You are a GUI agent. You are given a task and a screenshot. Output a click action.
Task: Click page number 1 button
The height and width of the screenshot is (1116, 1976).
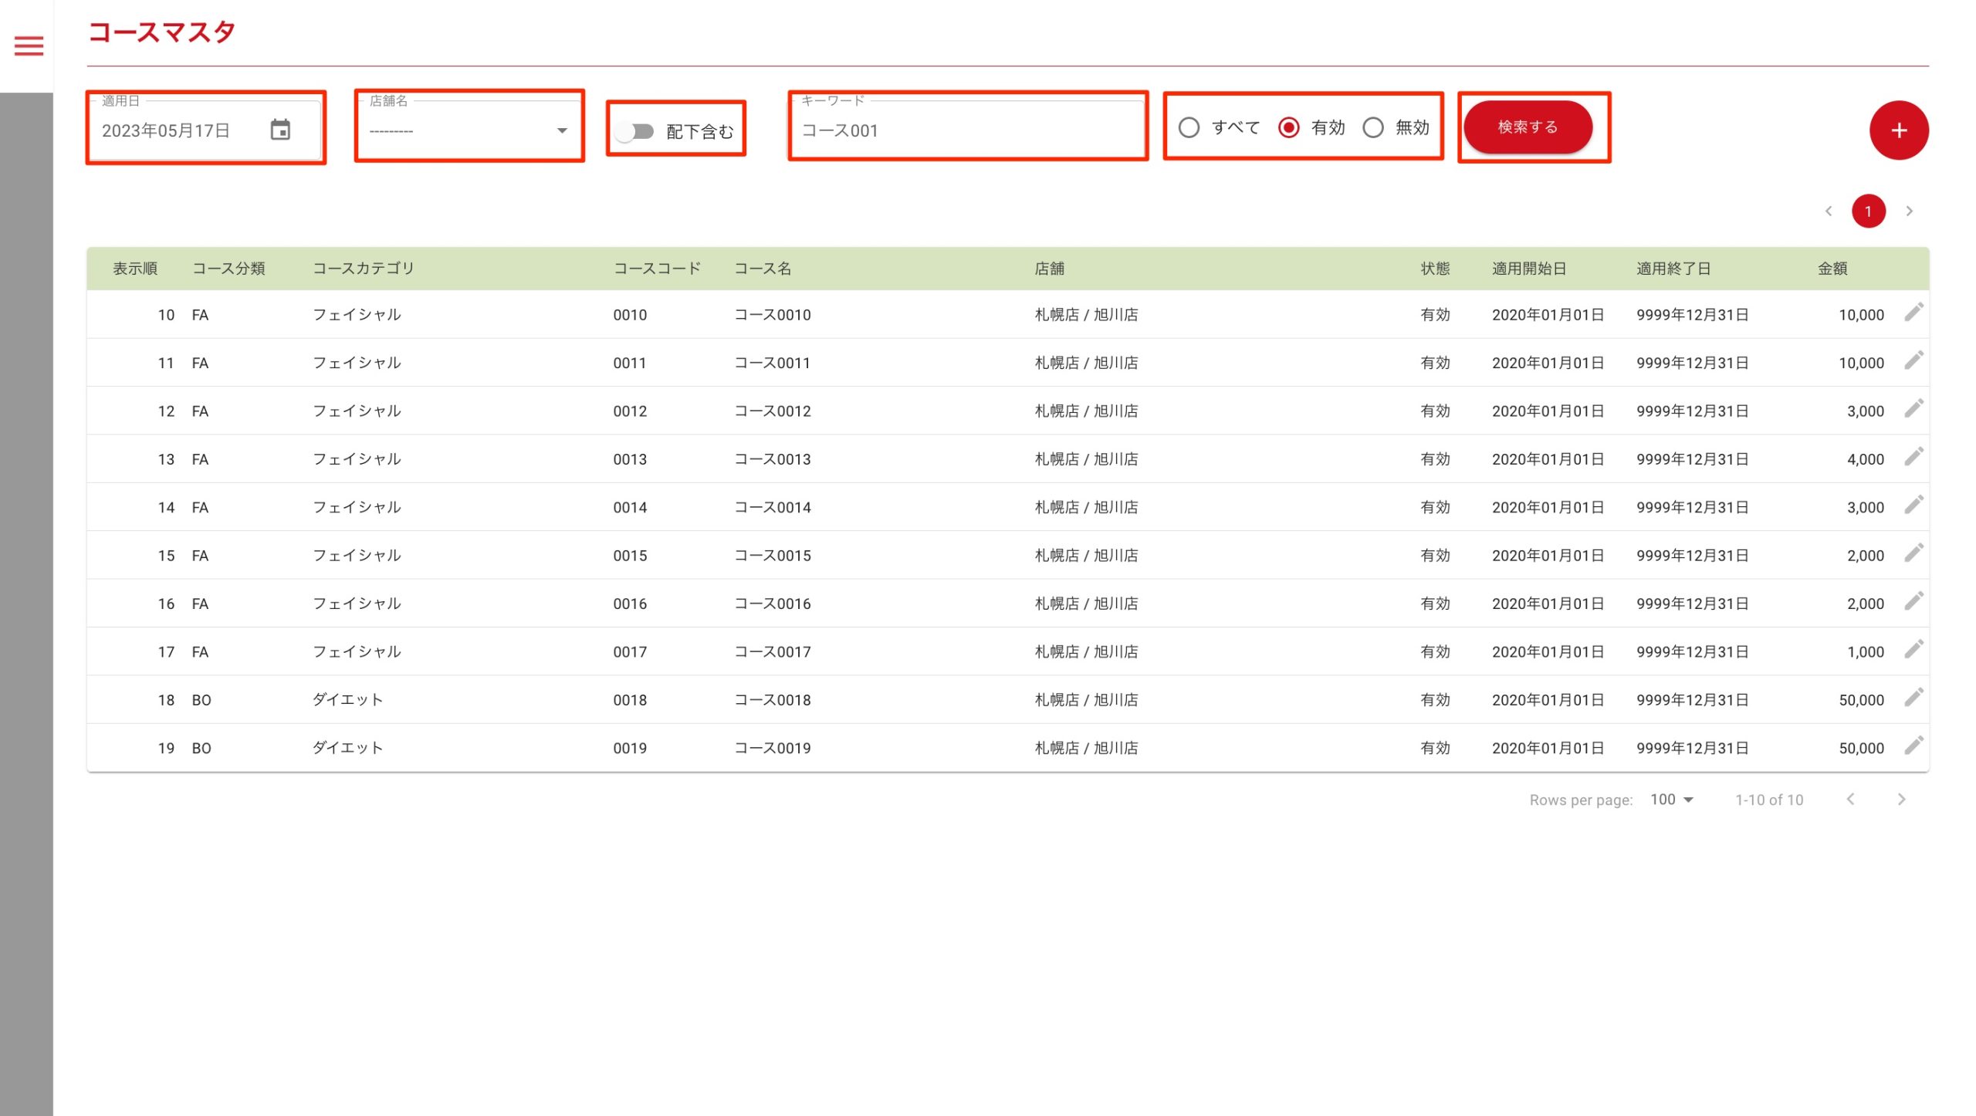[1868, 211]
